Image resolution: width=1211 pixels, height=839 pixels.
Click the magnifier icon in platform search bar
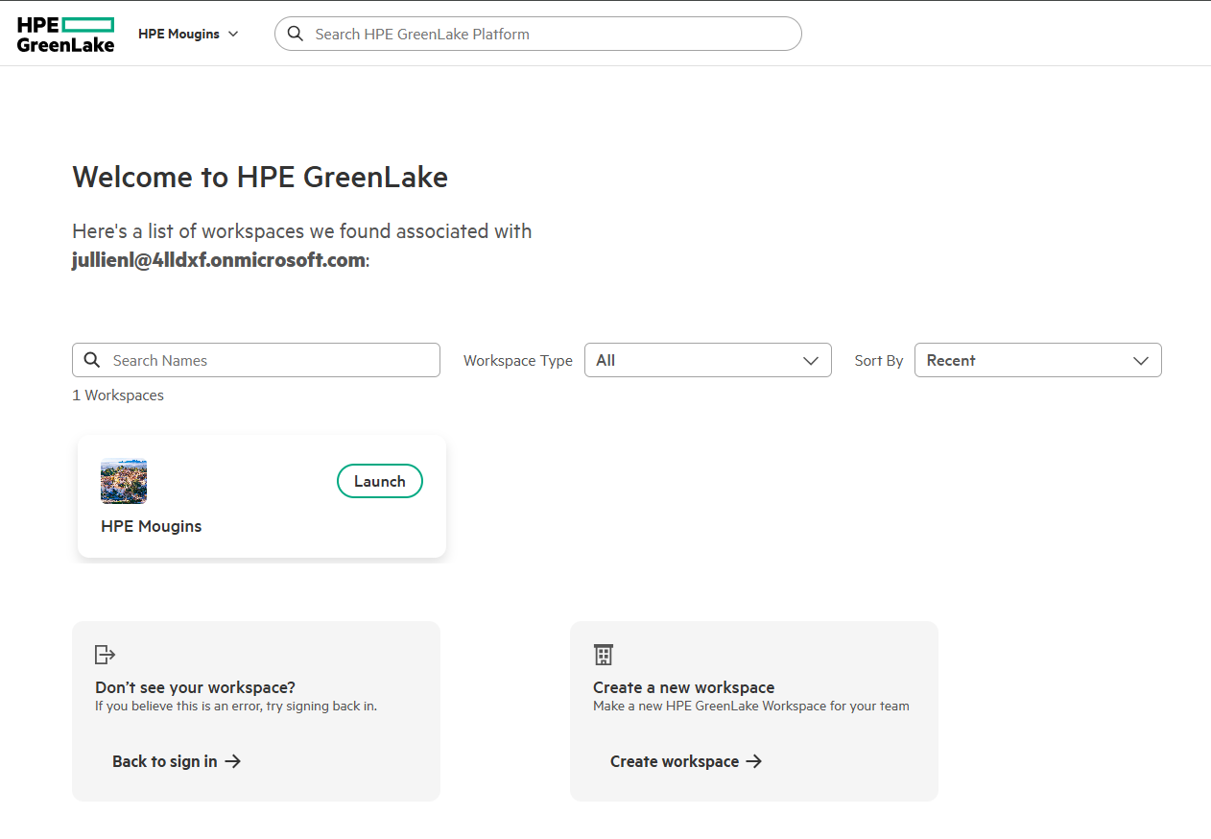[296, 34]
